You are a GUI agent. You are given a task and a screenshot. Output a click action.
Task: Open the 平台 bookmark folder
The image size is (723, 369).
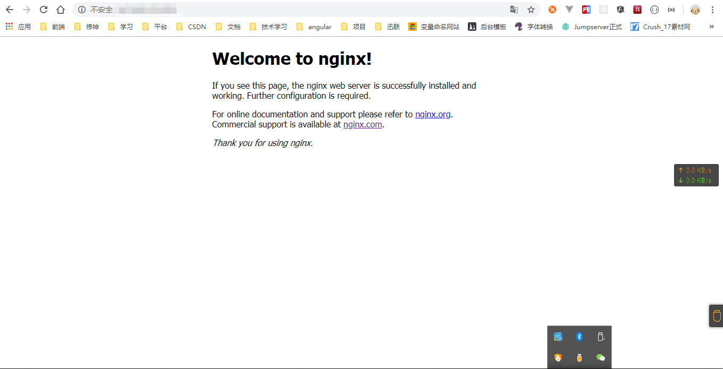coord(155,27)
